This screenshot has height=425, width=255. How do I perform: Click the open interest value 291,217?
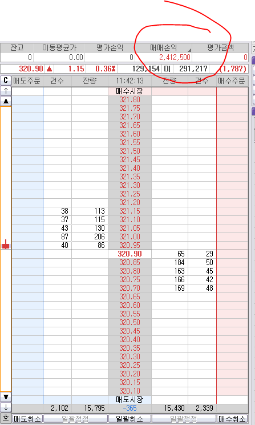193,69
